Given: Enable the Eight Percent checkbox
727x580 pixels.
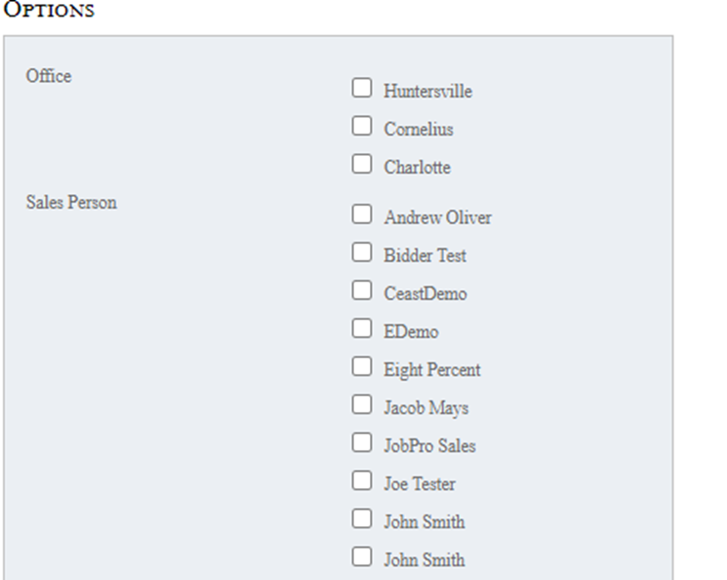Looking at the screenshot, I should (362, 367).
